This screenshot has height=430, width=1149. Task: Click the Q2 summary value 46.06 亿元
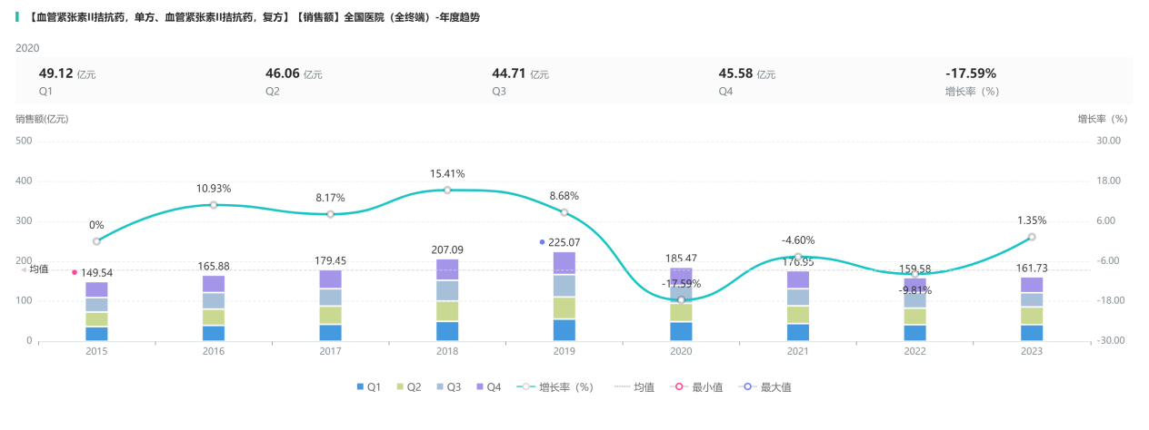[294, 74]
